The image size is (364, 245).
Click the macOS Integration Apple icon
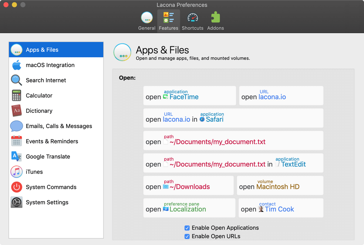16,65
